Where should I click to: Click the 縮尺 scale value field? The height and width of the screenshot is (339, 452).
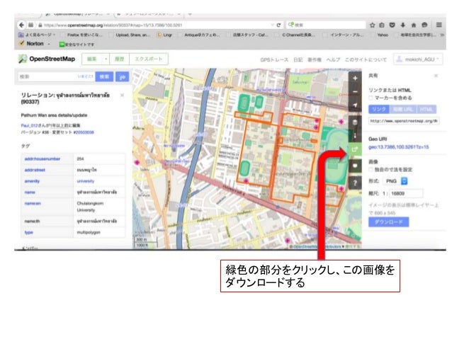[406, 193]
